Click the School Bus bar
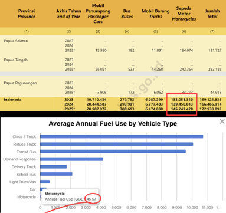This screenshot has height=213, width=226. [x=56, y=174]
